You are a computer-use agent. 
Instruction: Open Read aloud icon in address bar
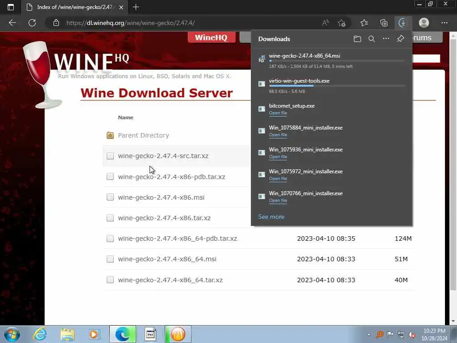[325, 23]
